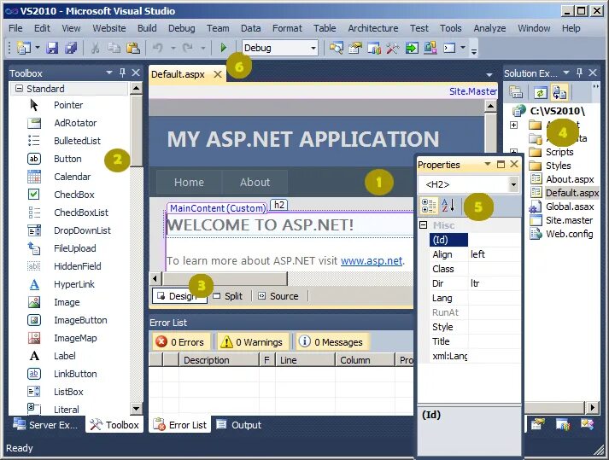Image resolution: width=609 pixels, height=460 pixels.
Task: Click the Undo arrow icon
Action: [x=157, y=48]
